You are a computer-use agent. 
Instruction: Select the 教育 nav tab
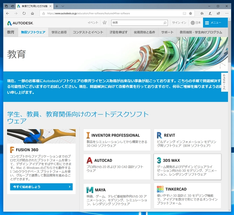tap(11, 32)
